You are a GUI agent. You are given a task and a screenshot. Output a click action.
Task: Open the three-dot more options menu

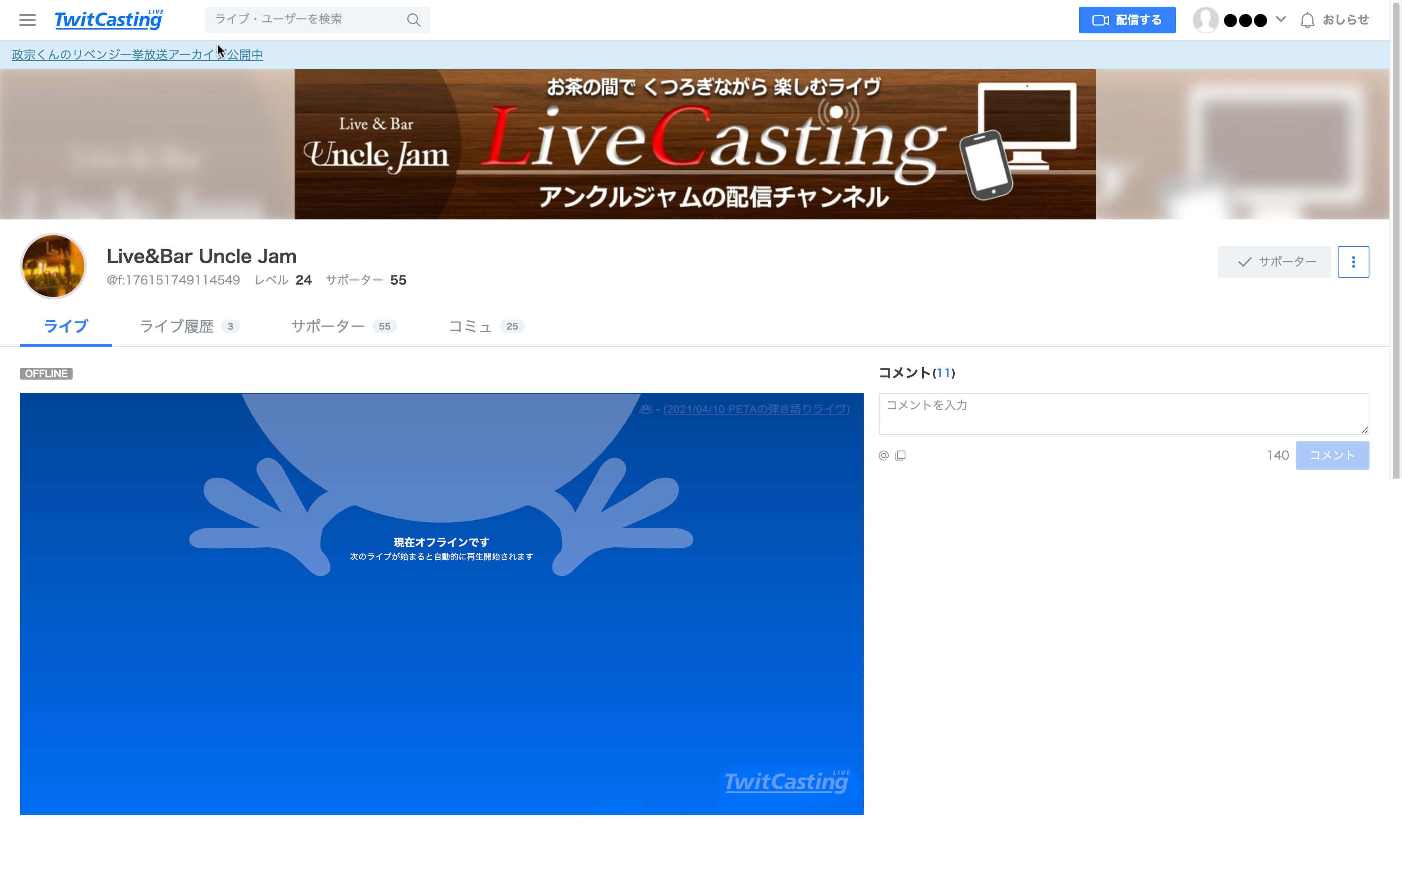[x=1353, y=262]
